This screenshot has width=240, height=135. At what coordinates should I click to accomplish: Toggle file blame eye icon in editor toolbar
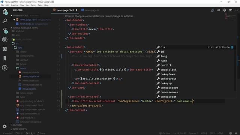(x=219, y=10)
